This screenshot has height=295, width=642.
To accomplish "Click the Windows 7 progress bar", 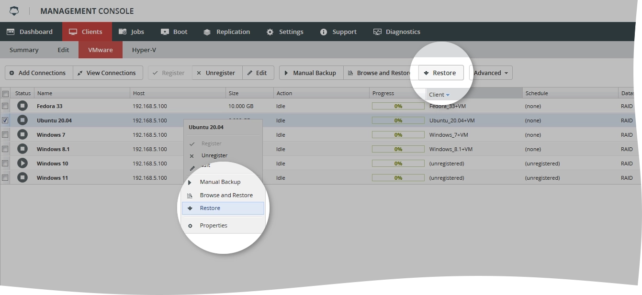I will click(398, 135).
